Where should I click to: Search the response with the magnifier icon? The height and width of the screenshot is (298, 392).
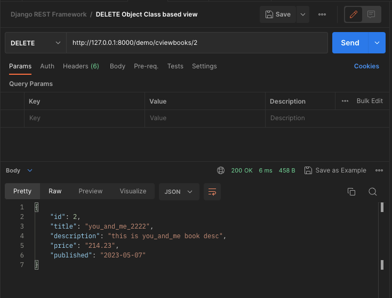[x=372, y=192]
